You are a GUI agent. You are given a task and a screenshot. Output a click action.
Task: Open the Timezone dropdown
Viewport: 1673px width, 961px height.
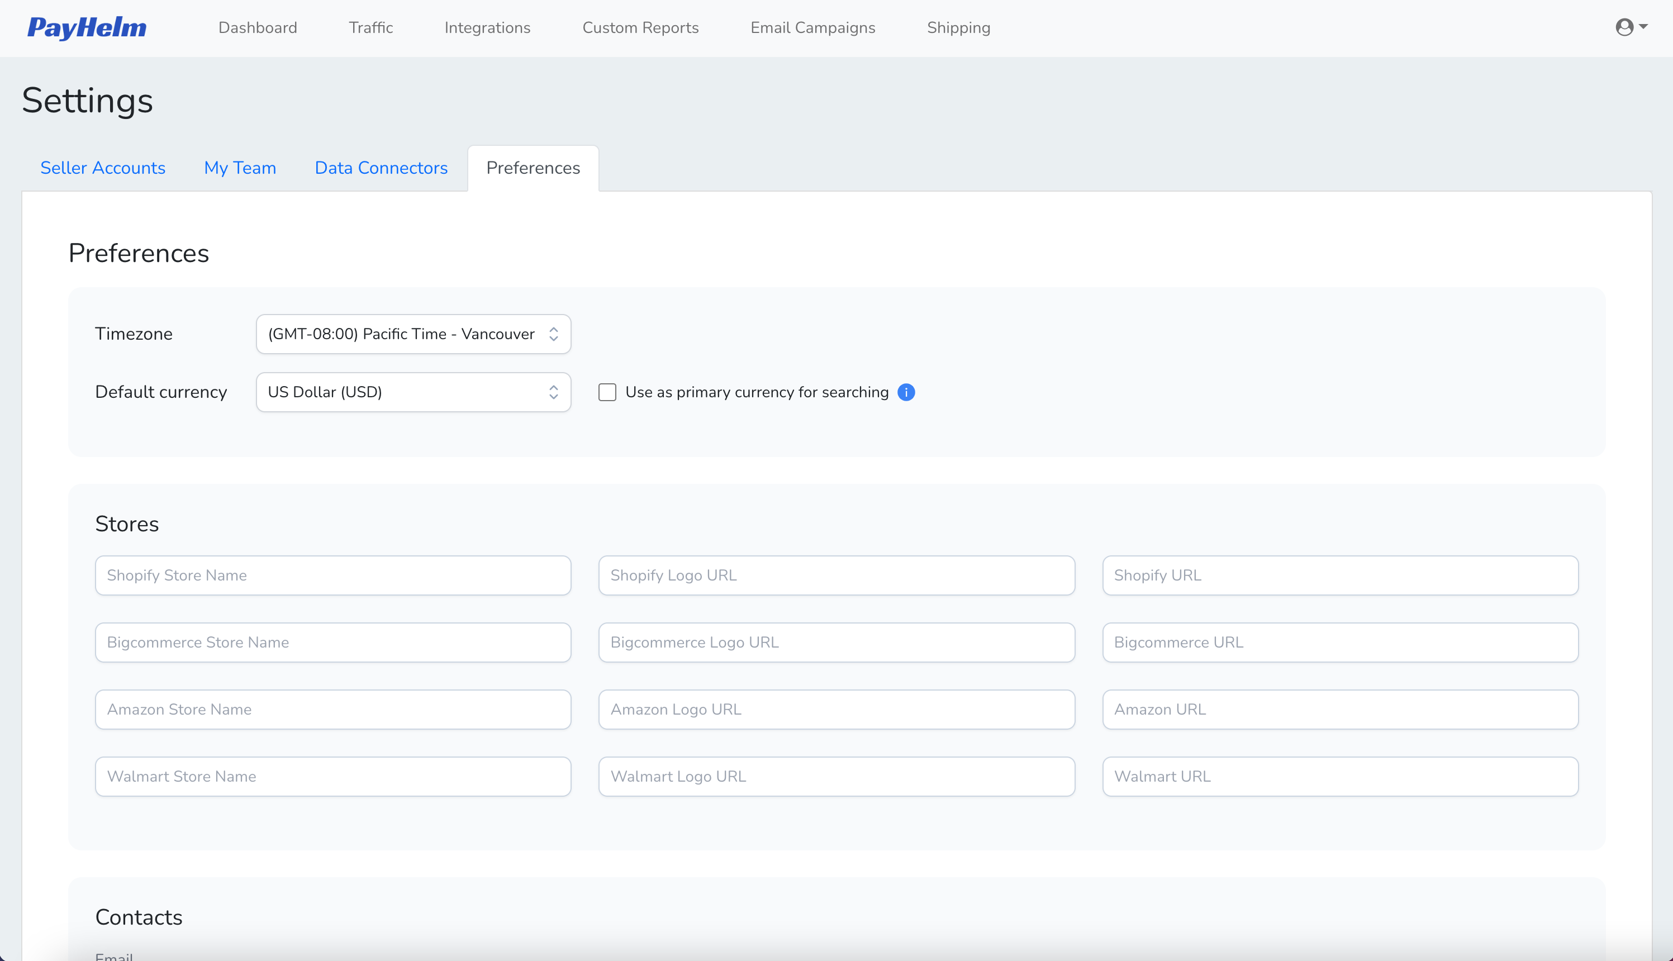tap(413, 334)
